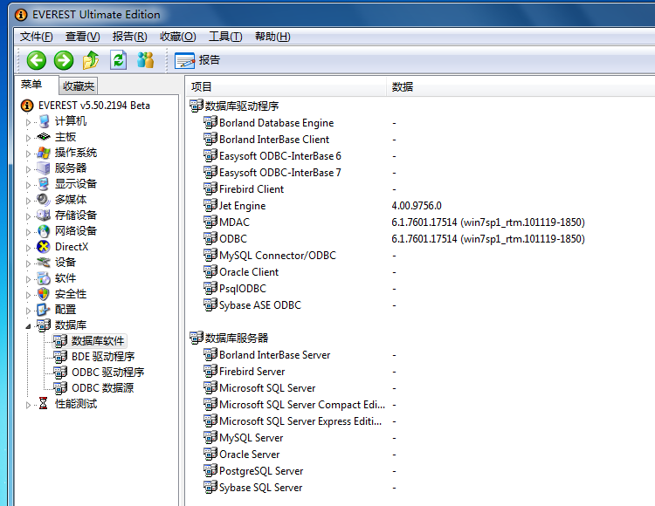Open the 文件(F) menu
This screenshot has height=506, width=655.
(36, 37)
